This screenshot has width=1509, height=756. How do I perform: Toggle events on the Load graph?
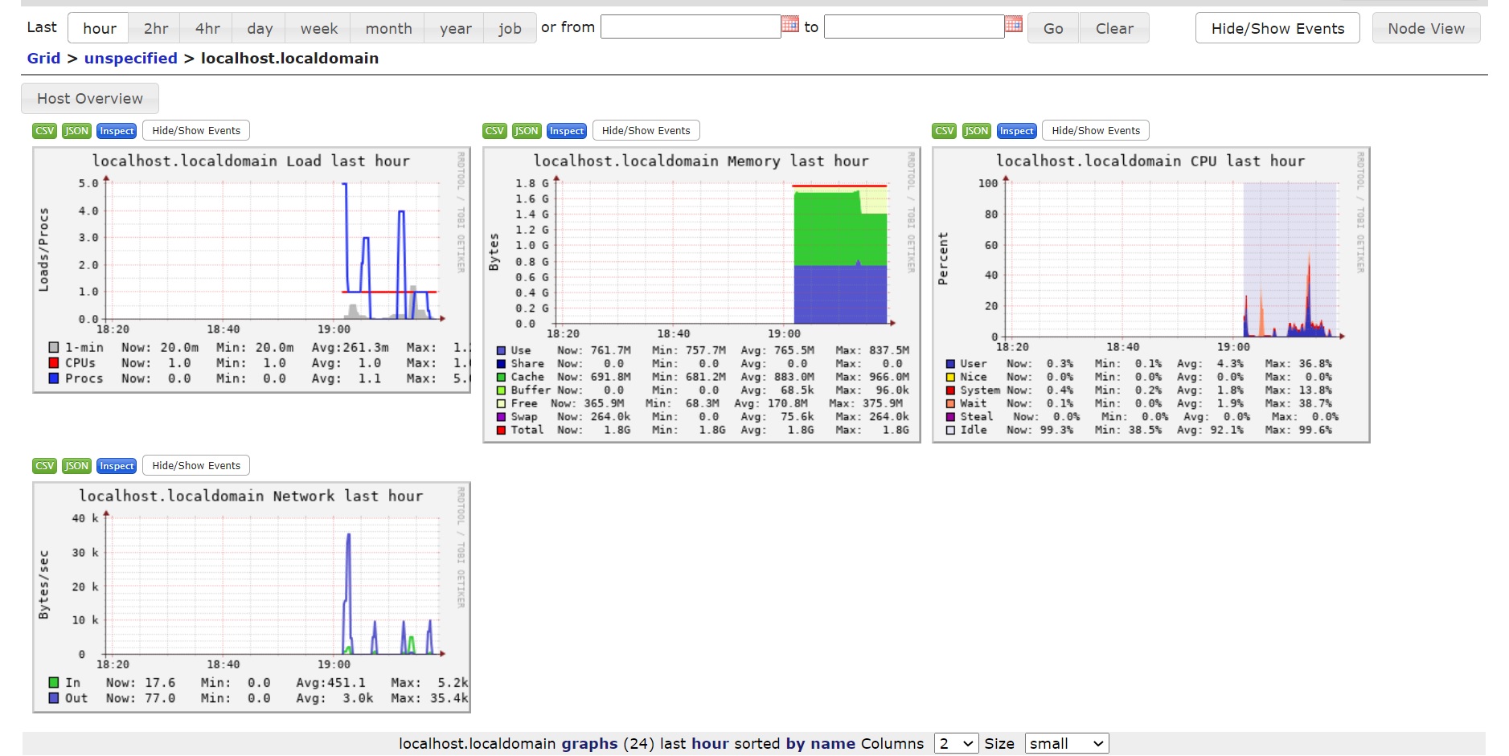(x=196, y=131)
